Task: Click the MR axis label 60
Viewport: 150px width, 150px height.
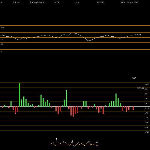Action: (x=146, y=94)
